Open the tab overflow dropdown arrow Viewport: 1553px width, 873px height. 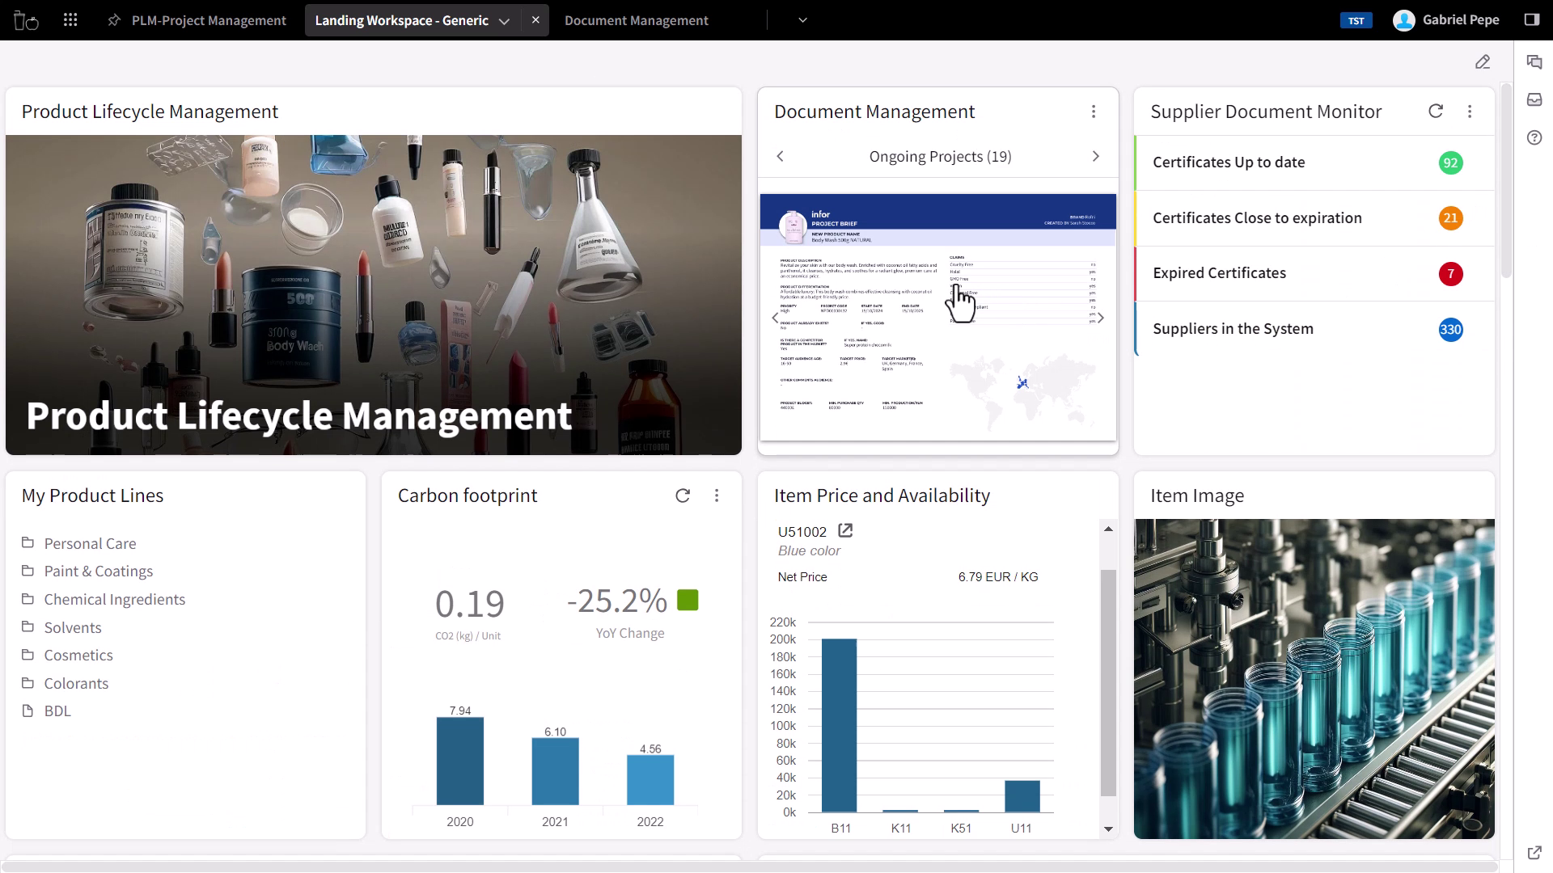click(802, 20)
